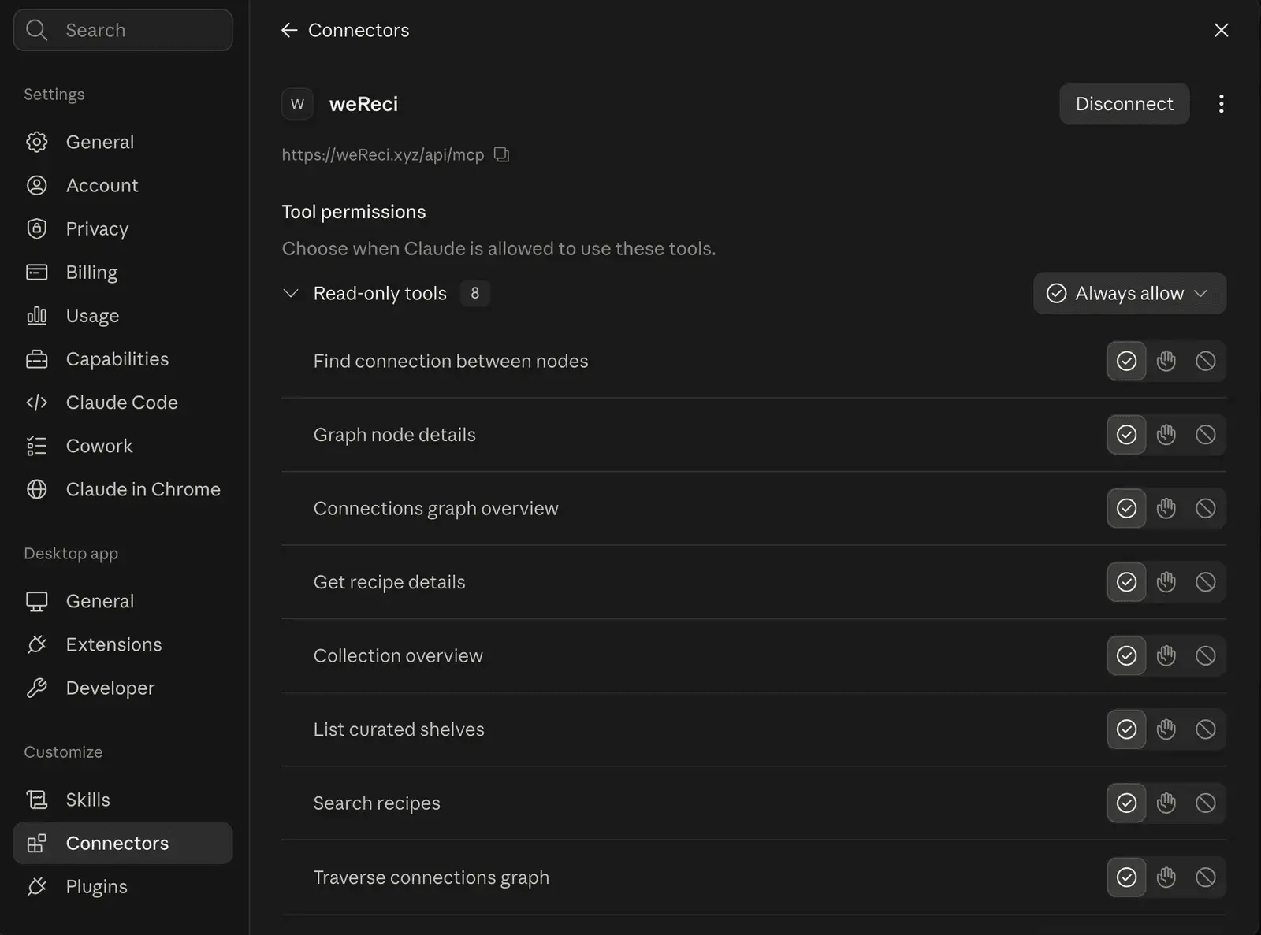Open General under Desktop app
Screen dimensions: 1261x935
pyautogui.click(x=123, y=601)
